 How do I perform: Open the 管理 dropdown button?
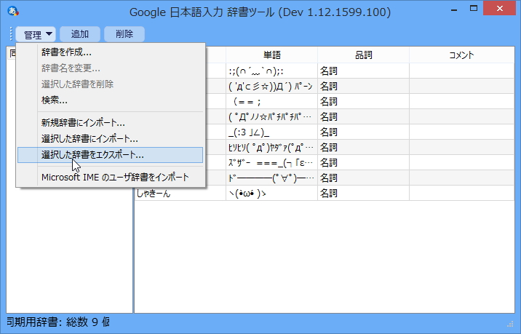36,34
